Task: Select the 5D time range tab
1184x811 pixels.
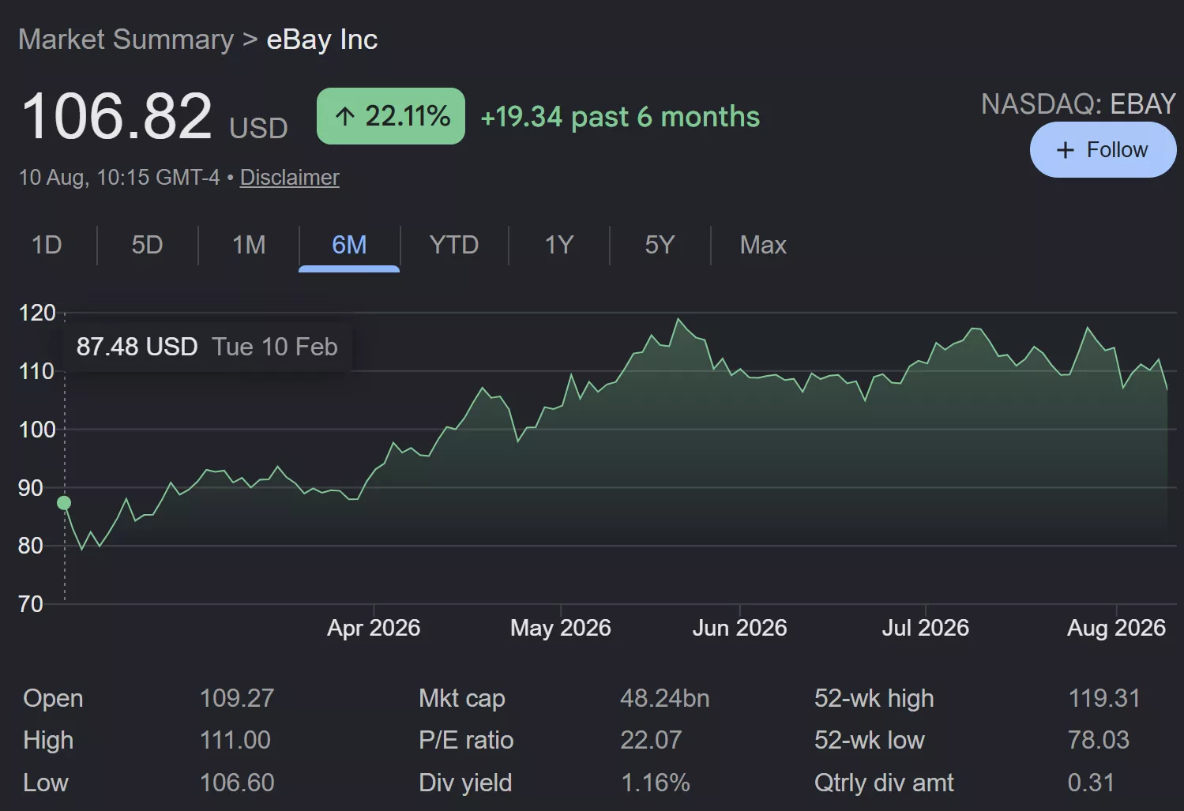Action: pos(147,245)
